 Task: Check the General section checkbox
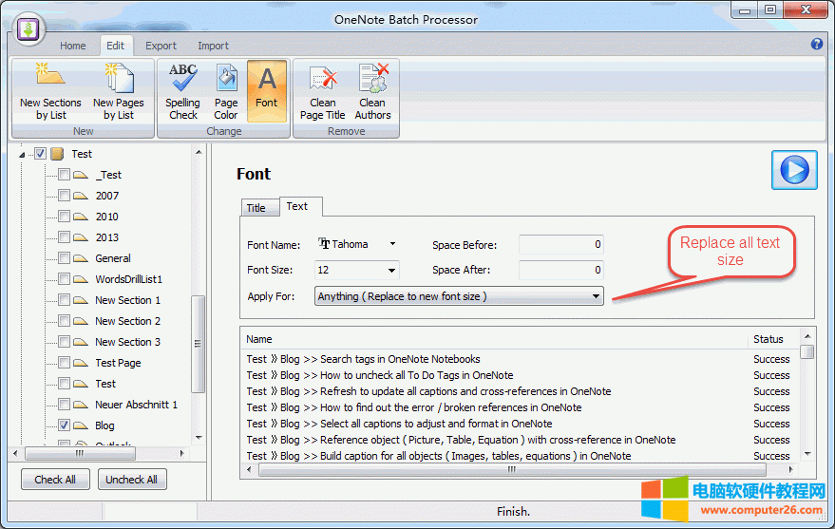tap(64, 258)
